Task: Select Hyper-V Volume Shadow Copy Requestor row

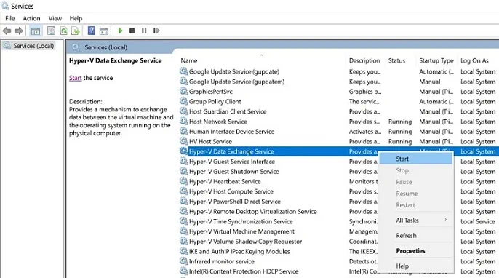Action: pyautogui.click(x=338, y=242)
